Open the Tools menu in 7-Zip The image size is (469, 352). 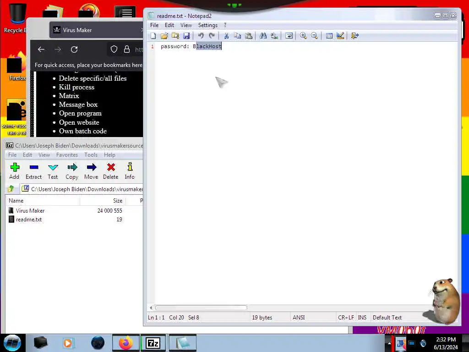coord(91,155)
